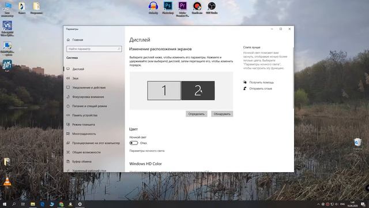The width and height of the screenshot is (369, 208).
Task: Click the magnifier icon in Settings search
Action: tap(119, 49)
